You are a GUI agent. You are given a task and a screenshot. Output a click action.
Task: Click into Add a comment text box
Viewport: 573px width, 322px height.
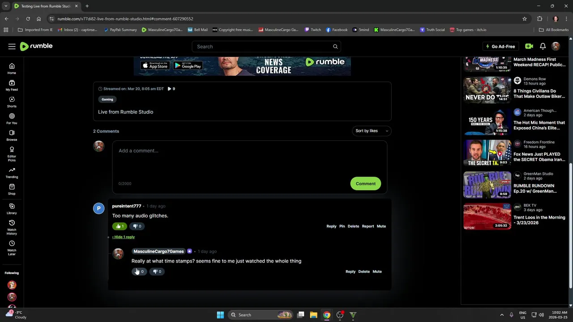click(250, 167)
